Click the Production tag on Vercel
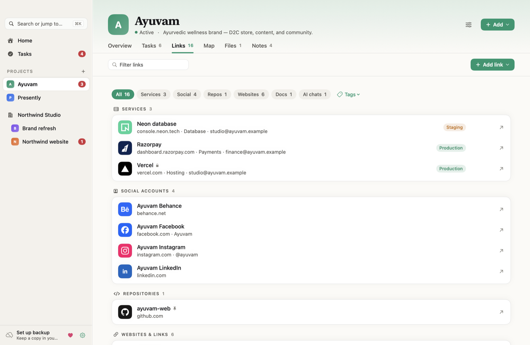Viewport: 530px width, 345px height. coord(451,169)
